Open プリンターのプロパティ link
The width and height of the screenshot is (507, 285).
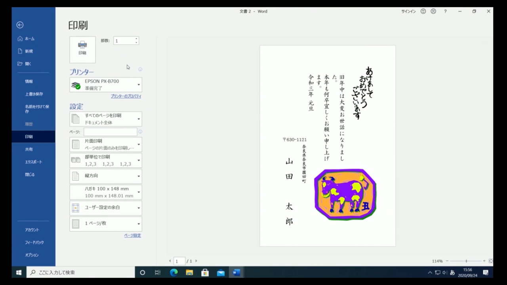tap(126, 96)
